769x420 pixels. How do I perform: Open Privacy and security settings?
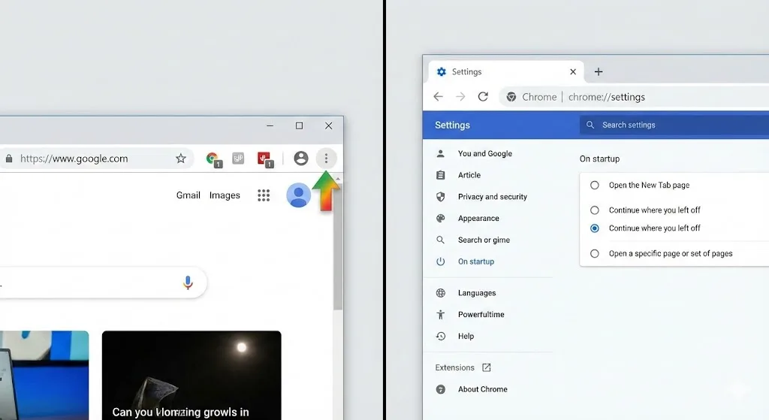click(x=493, y=197)
